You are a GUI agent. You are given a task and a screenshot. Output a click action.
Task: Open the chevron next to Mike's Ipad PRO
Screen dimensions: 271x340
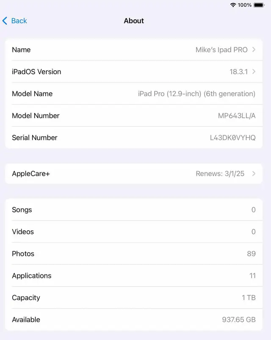pos(254,50)
